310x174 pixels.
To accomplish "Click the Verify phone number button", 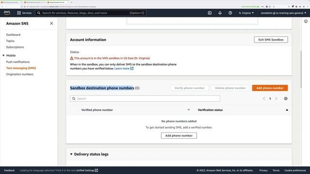I will (x=189, y=88).
